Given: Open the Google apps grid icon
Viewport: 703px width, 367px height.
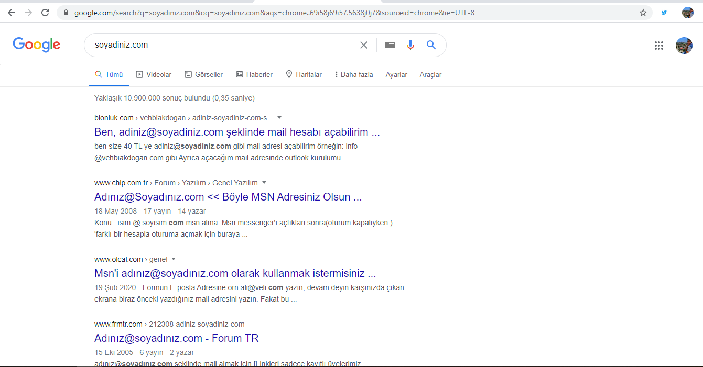Looking at the screenshot, I should point(659,46).
